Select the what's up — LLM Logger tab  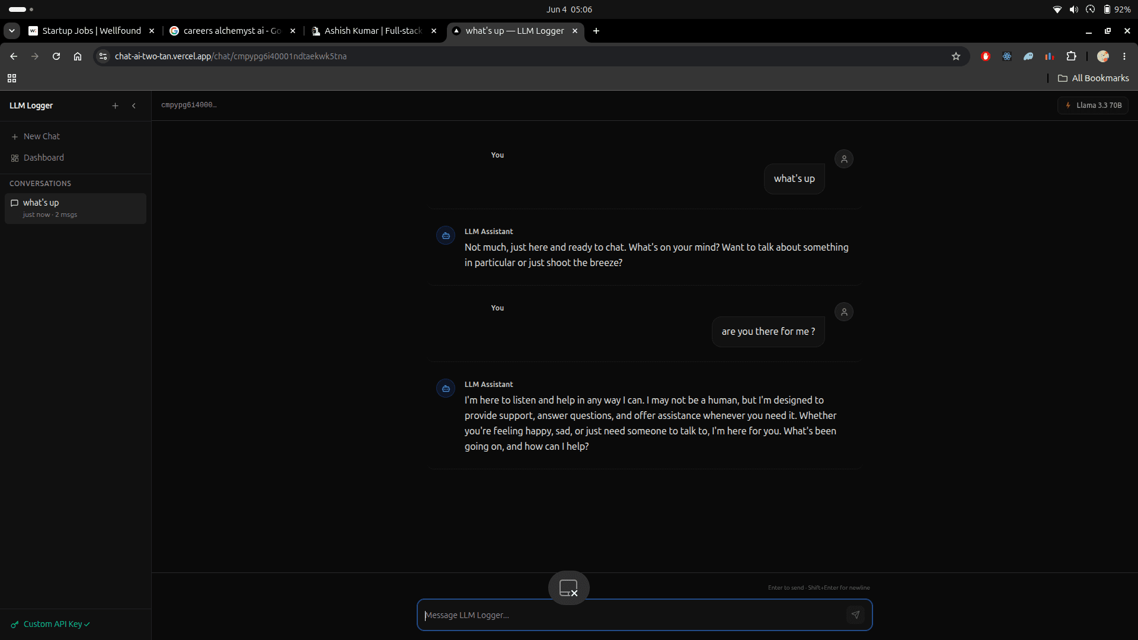[x=514, y=31]
